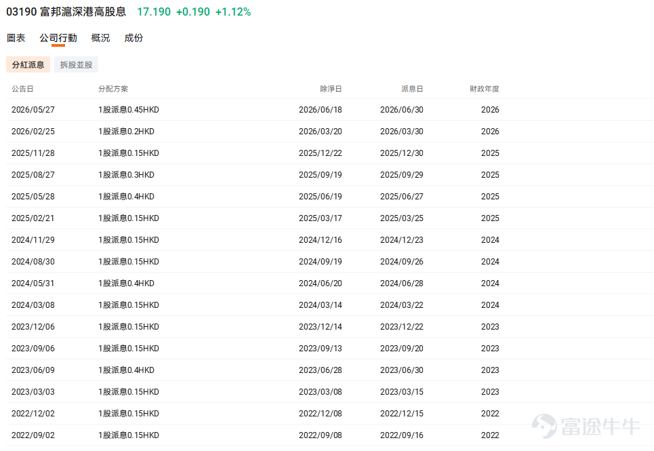Viewport: 654px width, 451px height.
Task: Click the percent change +1.12%
Action: [233, 12]
